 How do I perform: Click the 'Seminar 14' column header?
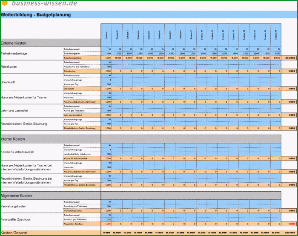(x=244, y=35)
